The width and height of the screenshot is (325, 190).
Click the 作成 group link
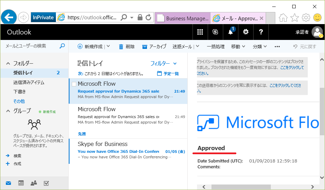pos(17,164)
